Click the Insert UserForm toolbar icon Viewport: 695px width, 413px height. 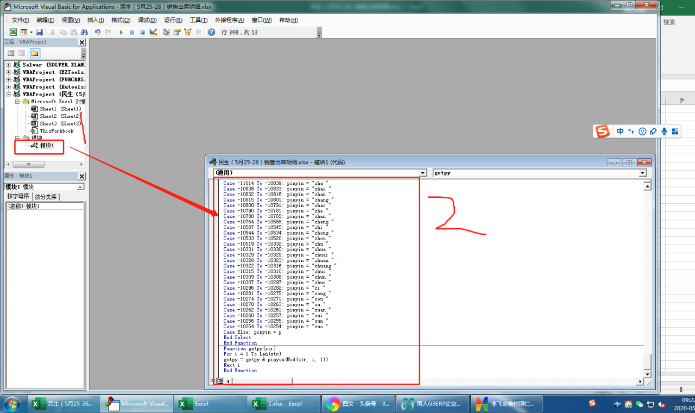pyautogui.click(x=24, y=32)
